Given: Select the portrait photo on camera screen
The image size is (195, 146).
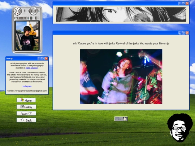Looking at the screenshot, I should (27, 36).
